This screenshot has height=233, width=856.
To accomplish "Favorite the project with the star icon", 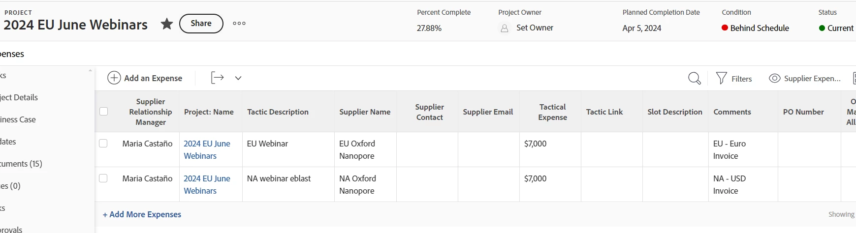I will tap(167, 24).
